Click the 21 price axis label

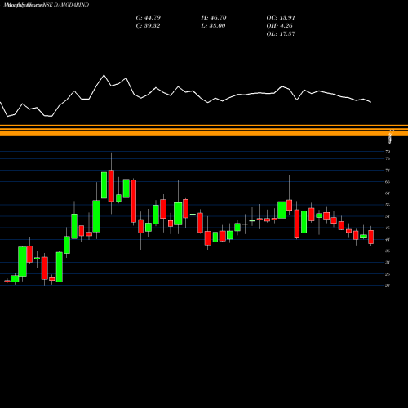click(388, 286)
